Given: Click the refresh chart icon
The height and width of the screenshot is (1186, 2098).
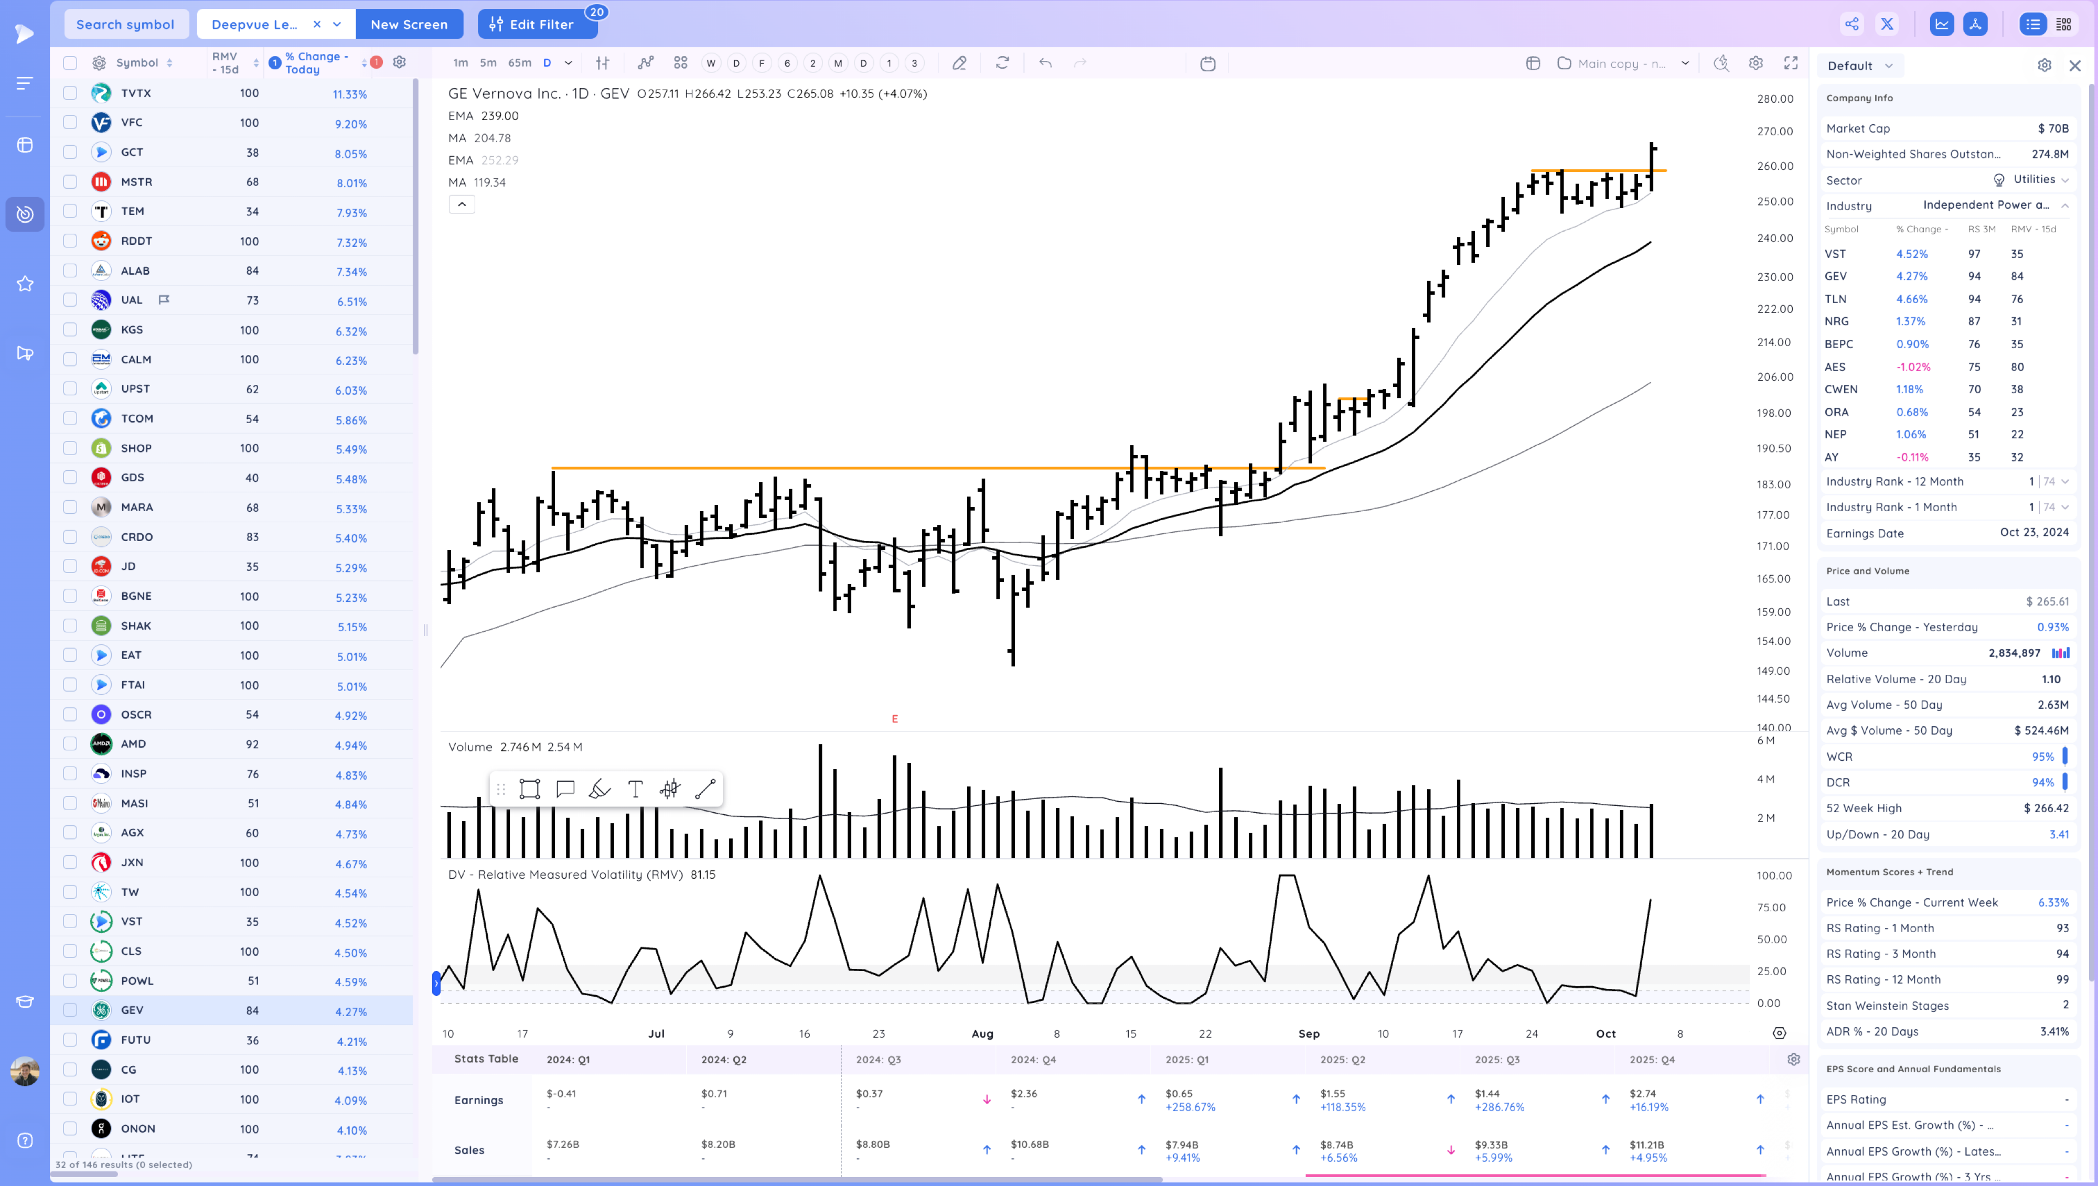Looking at the screenshot, I should (1003, 63).
